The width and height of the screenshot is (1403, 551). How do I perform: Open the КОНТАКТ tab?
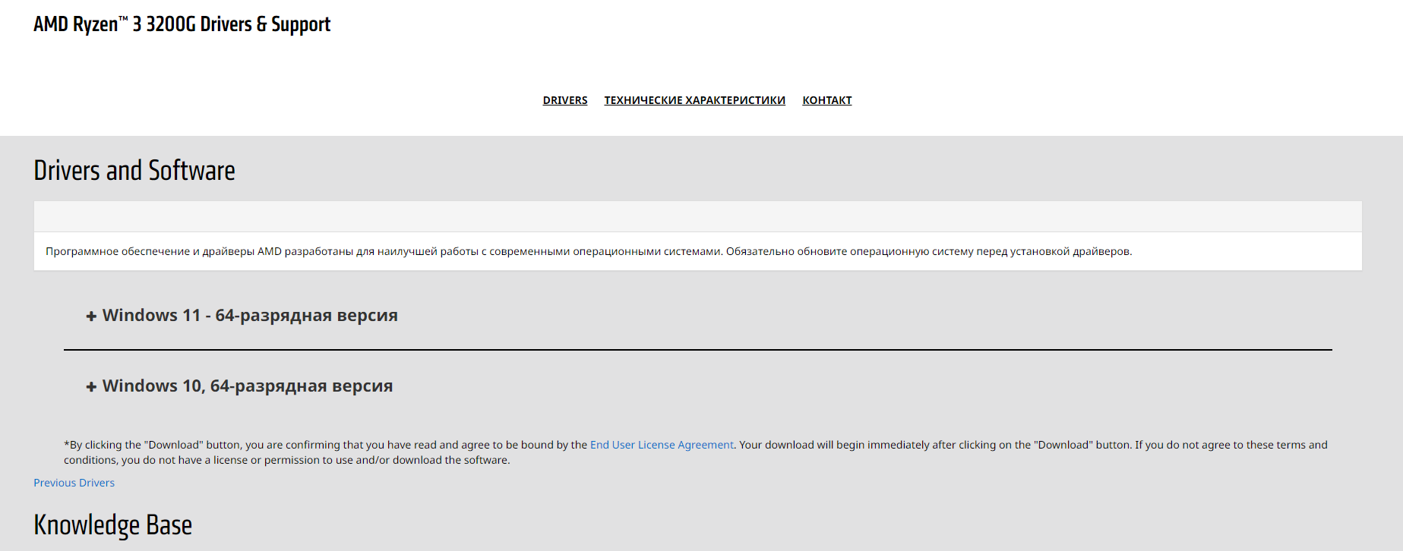point(827,100)
